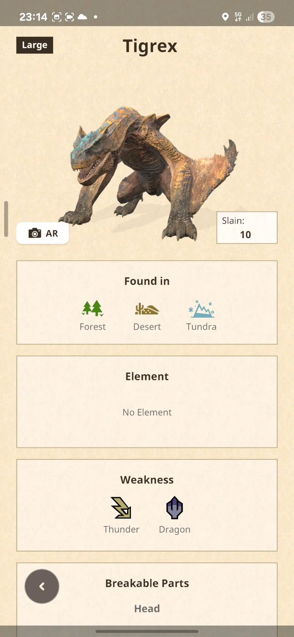294x637 pixels.
Task: Tap the Thunder weakness icon
Action: (x=121, y=508)
